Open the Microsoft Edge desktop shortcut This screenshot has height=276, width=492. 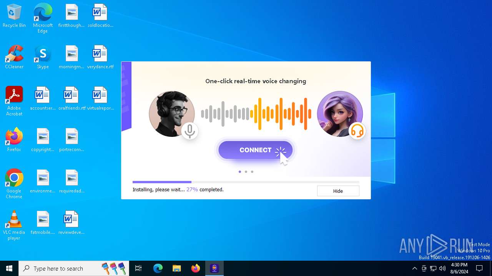click(43, 18)
